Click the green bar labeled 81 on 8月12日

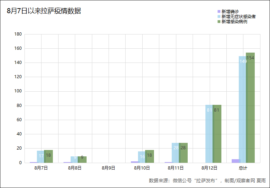pos(217,134)
